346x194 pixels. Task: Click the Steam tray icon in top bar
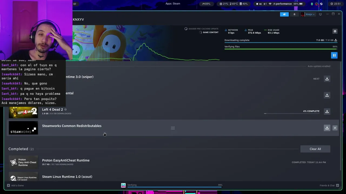[x=321, y=4]
